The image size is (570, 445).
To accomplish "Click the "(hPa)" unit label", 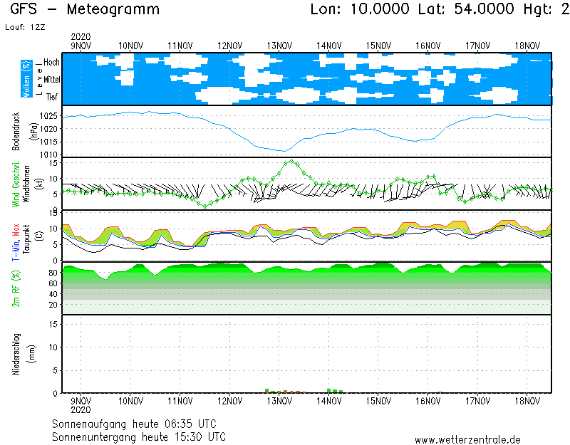I will pyautogui.click(x=33, y=131).
